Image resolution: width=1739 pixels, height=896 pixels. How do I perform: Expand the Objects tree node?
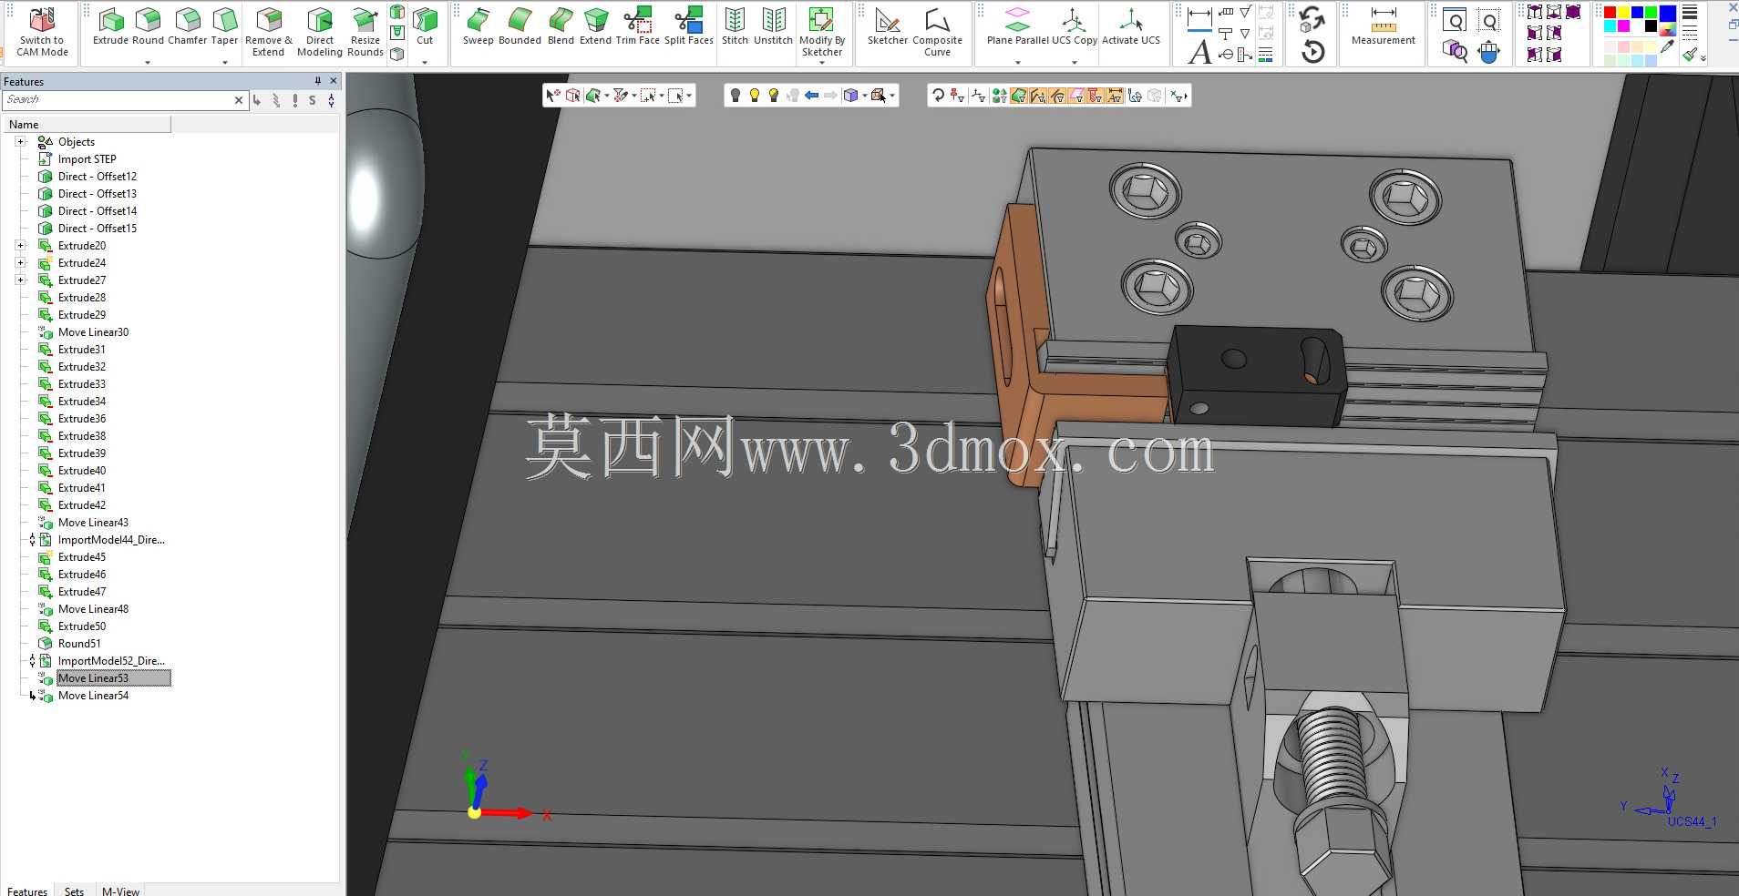click(x=20, y=142)
